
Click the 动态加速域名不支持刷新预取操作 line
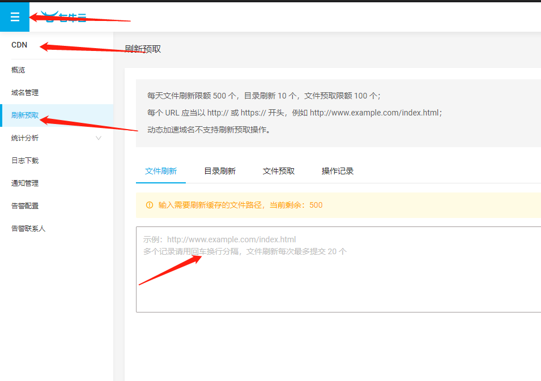[x=209, y=130]
